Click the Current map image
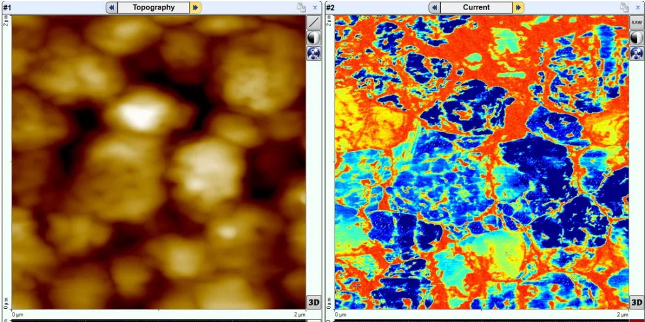 click(482, 163)
